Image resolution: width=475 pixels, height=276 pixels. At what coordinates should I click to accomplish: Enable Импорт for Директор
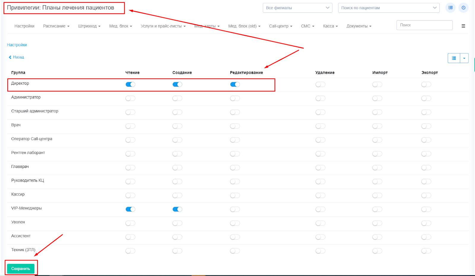coord(377,84)
